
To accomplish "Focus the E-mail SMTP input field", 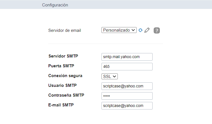I will click(127, 106).
